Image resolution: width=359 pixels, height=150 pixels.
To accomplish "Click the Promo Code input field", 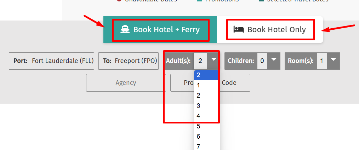I will (210, 83).
